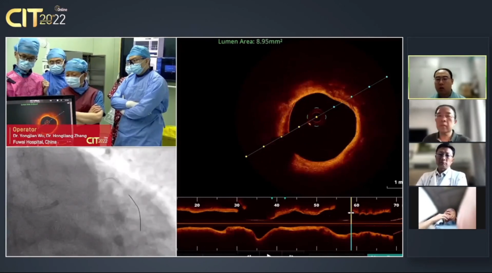This screenshot has width=492, height=273.
Task: Select the highlighted top participant video
Action: pos(447,77)
